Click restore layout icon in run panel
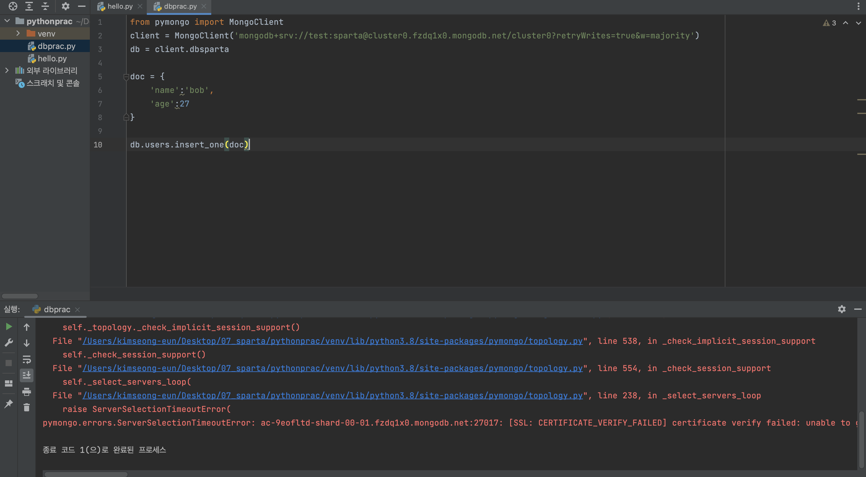The width and height of the screenshot is (866, 477). click(9, 383)
